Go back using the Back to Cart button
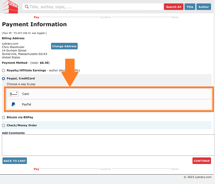 [x=14, y=161]
